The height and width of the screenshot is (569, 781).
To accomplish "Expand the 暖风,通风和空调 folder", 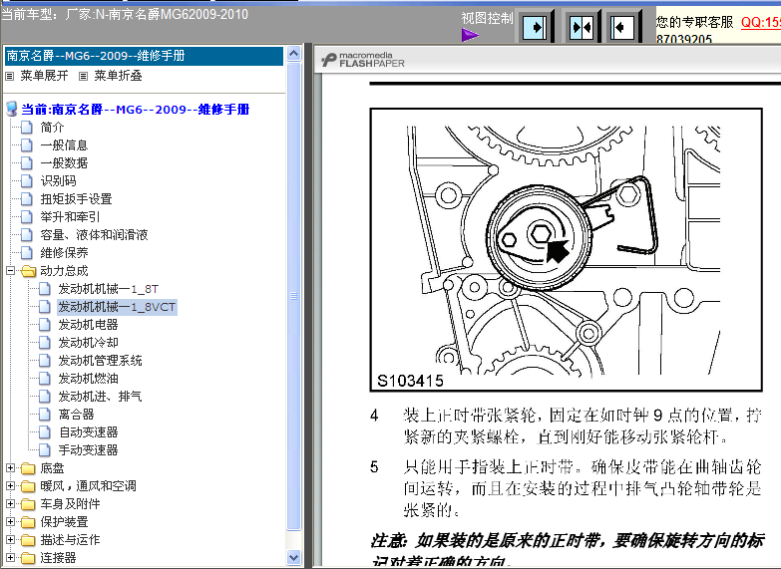I will [x=11, y=486].
